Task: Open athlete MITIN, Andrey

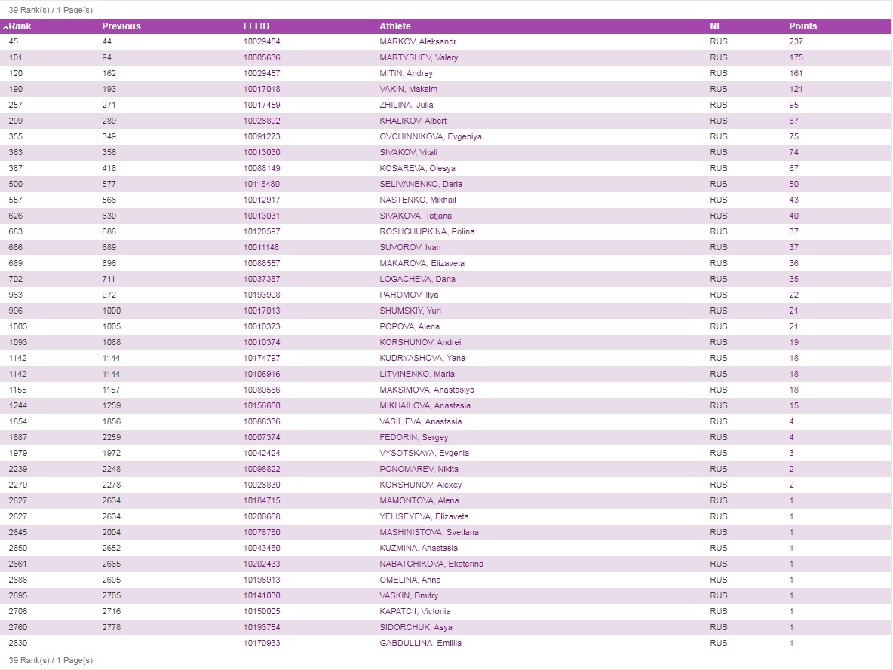Action: (406, 73)
